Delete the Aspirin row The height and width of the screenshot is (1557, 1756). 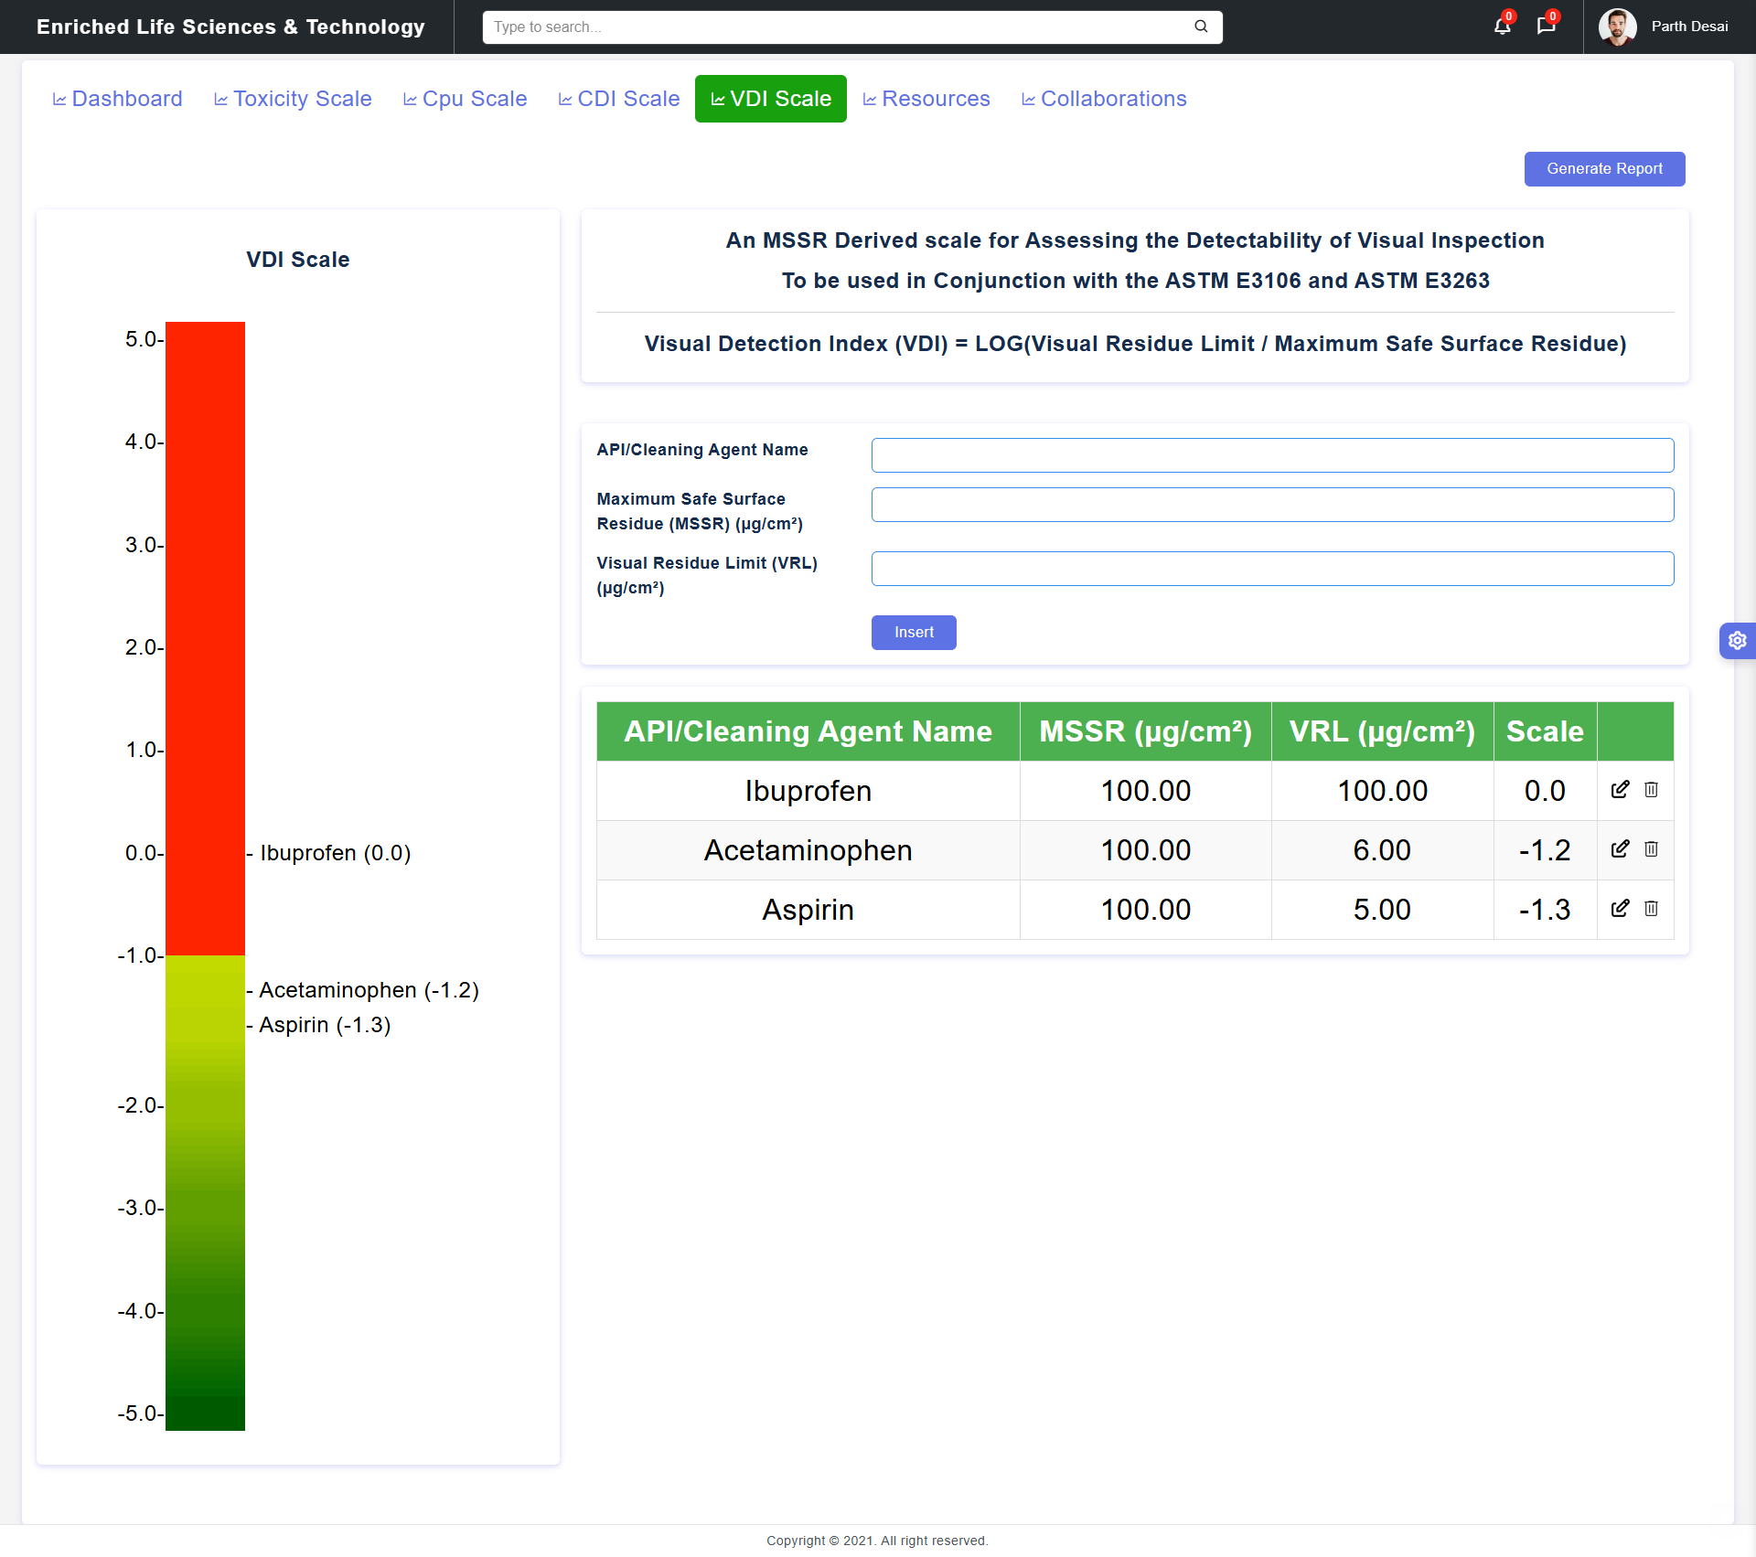(1651, 909)
